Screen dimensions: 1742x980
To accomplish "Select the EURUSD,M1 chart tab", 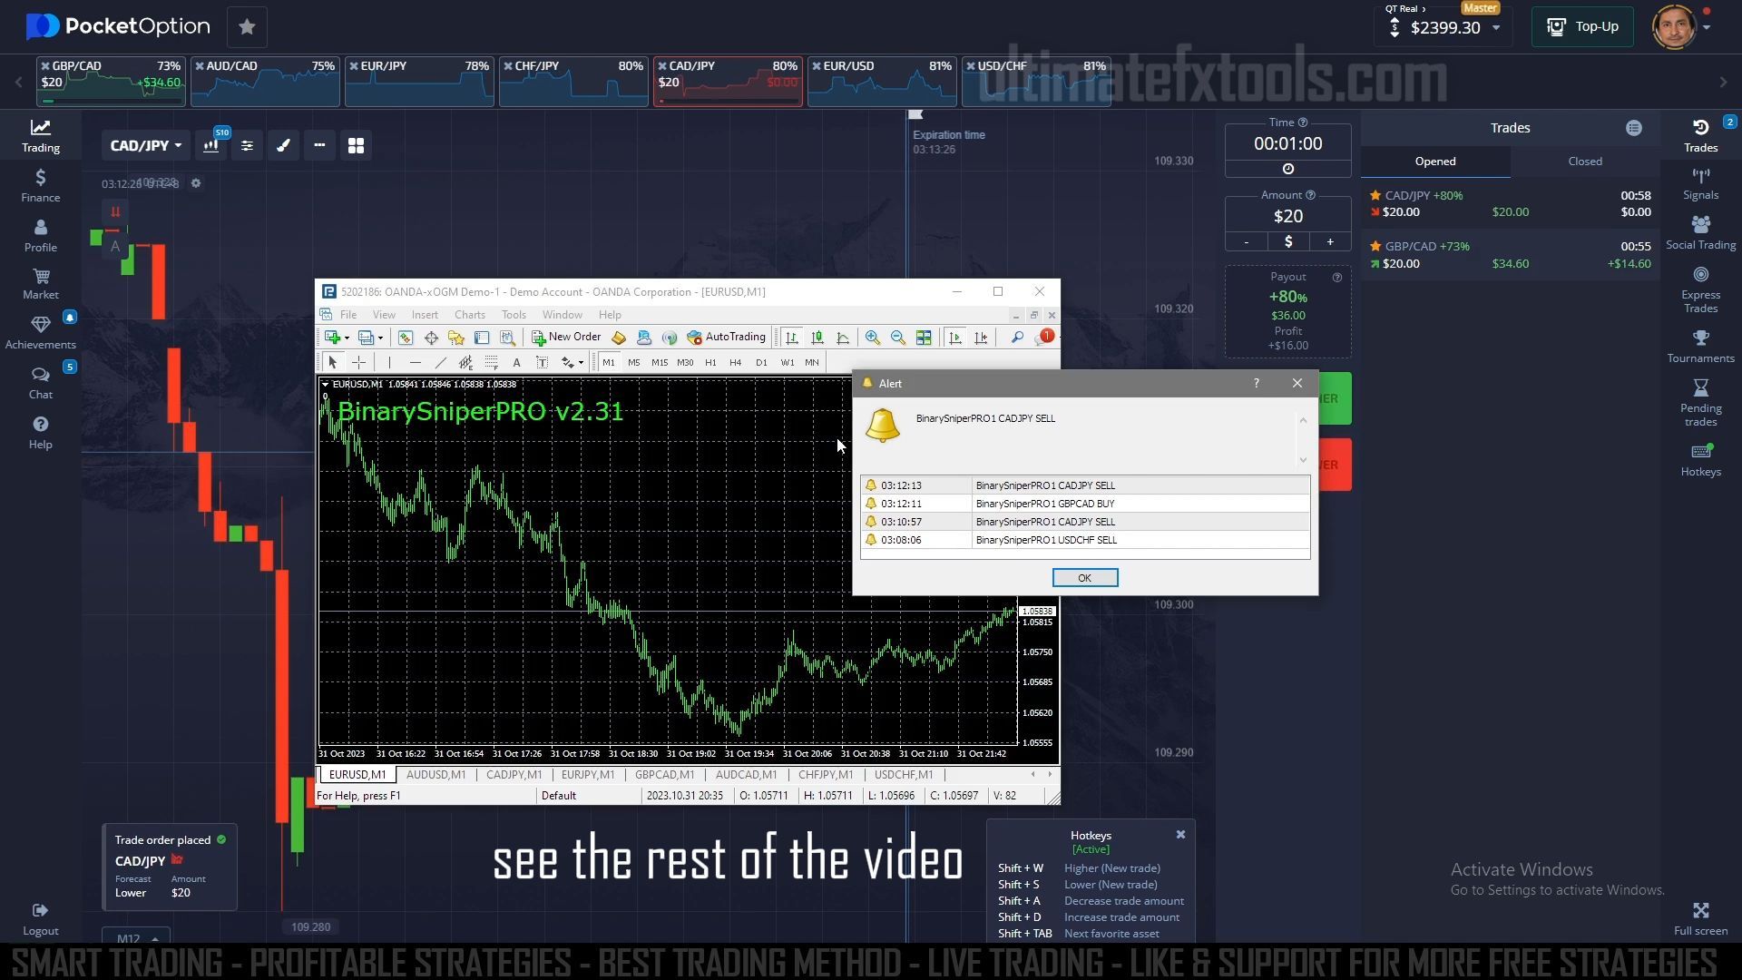I will 357,774.
